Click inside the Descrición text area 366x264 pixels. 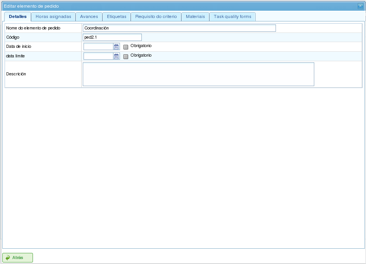(198, 74)
